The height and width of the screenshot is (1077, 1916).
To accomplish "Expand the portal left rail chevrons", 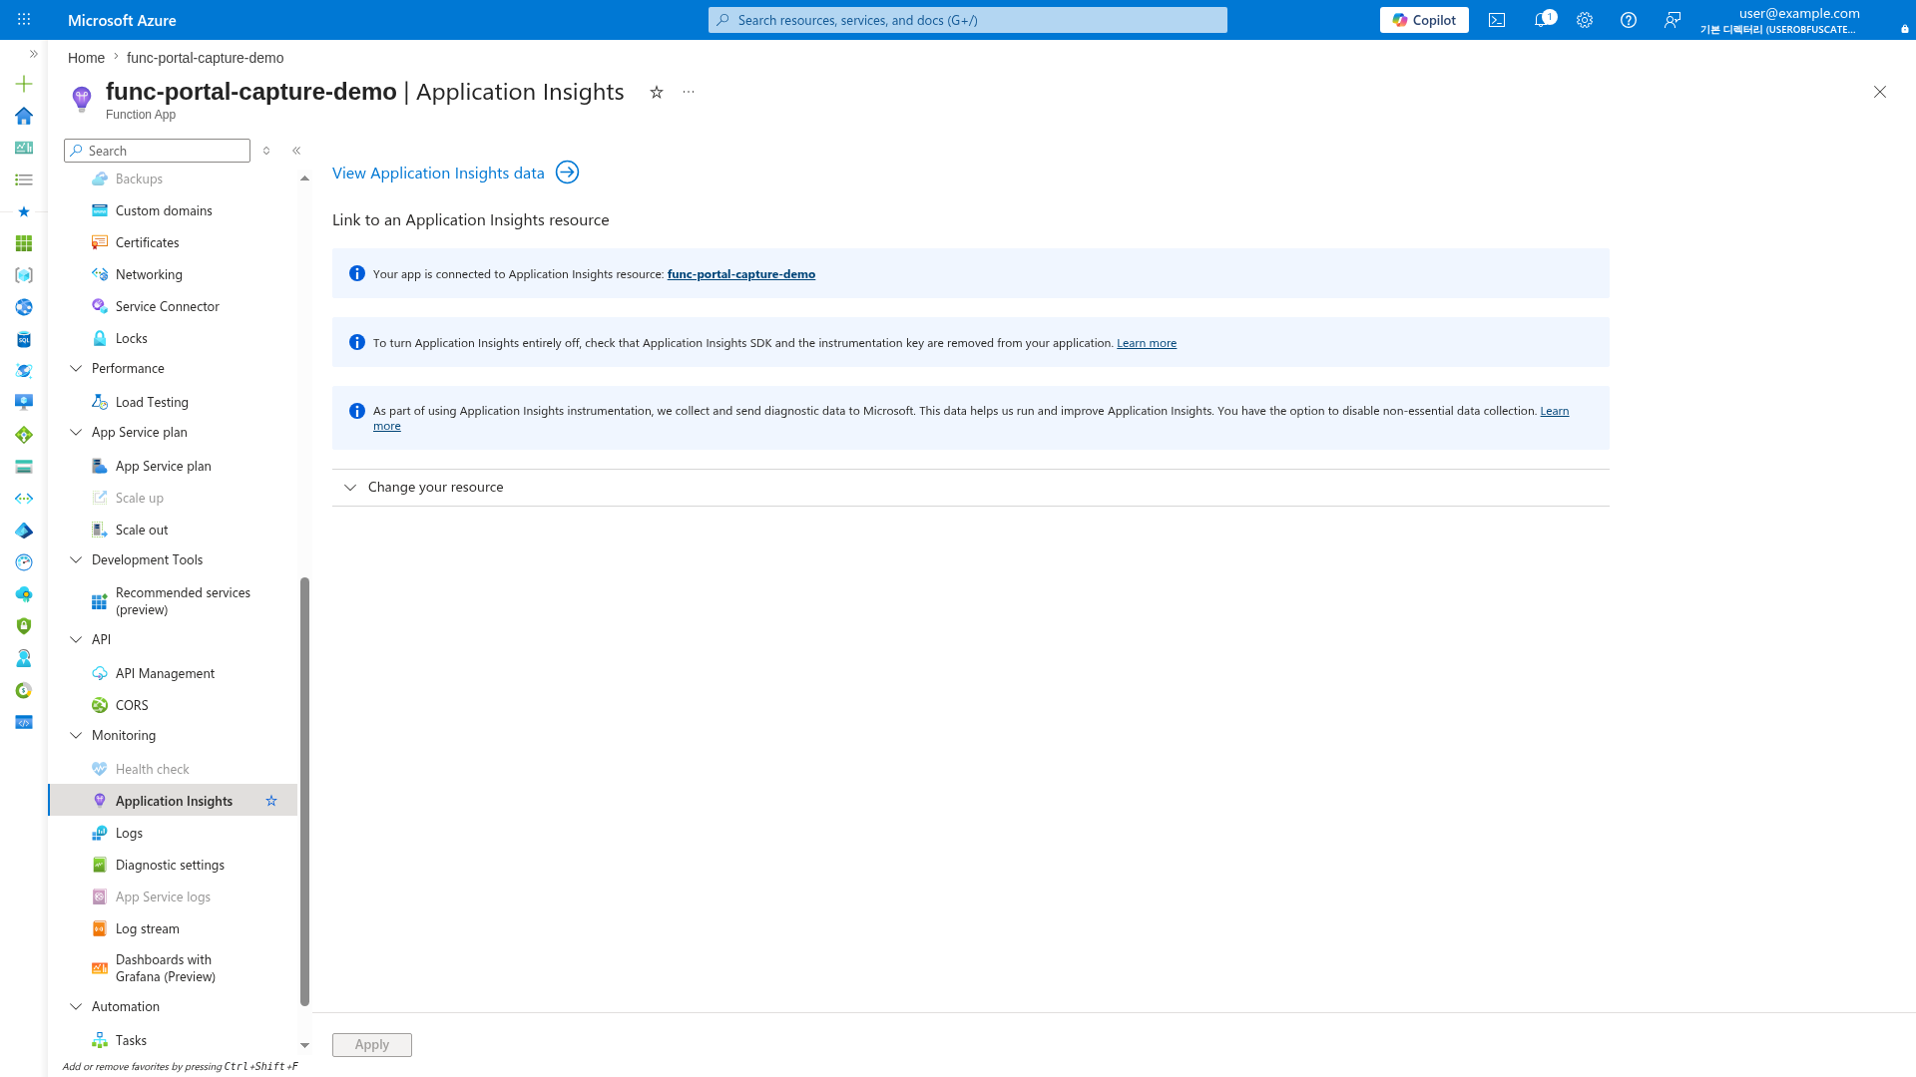I will pos(33,54).
